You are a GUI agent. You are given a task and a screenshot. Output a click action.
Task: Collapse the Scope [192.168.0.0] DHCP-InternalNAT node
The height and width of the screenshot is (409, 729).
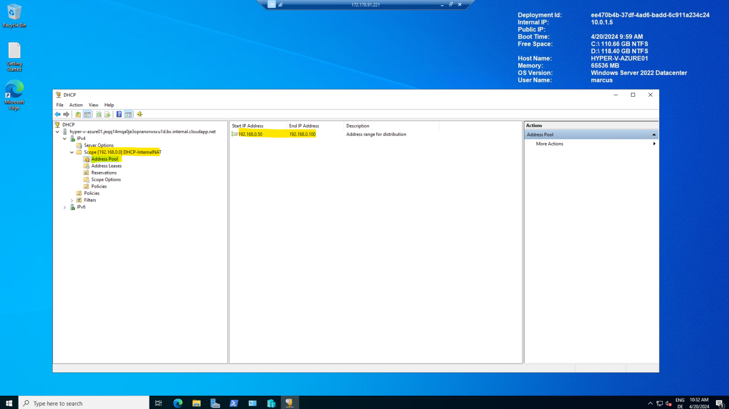coord(72,152)
